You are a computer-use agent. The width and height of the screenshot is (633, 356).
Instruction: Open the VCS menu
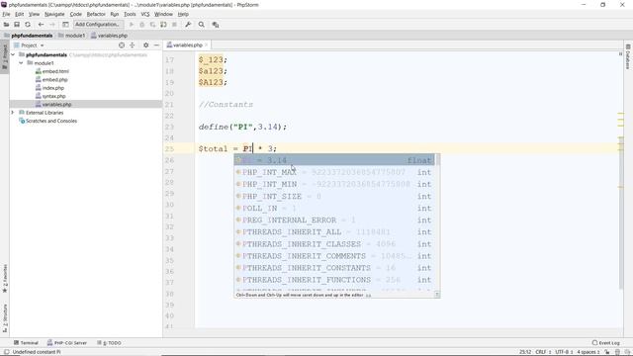145,14
